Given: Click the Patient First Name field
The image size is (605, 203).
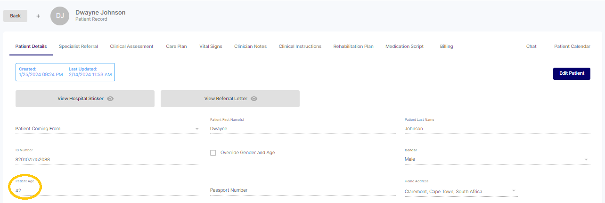Looking at the screenshot, I should [302, 128].
